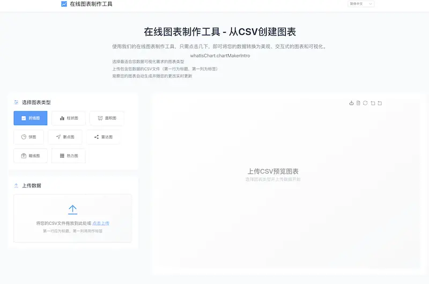Select the 柱状图 bar chart type
Image resolution: width=429 pixels, height=284 pixels.
pyautogui.click(x=69, y=118)
